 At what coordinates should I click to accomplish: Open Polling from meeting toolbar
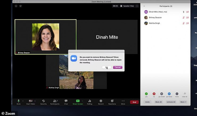coord(89,101)
